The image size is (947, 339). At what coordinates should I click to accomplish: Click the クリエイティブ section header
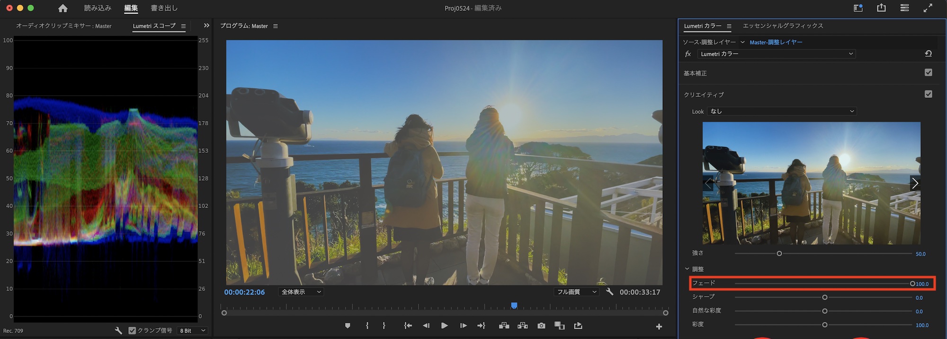coord(704,95)
